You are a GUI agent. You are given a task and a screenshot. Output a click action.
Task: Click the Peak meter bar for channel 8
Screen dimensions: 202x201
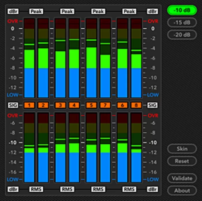pyautogui.click(x=136, y=58)
